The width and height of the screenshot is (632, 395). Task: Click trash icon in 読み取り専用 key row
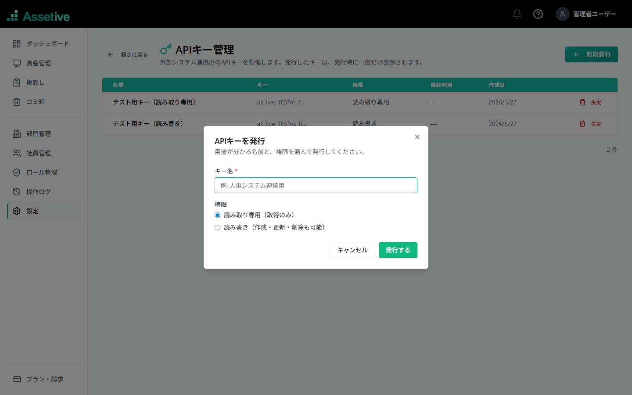point(582,102)
